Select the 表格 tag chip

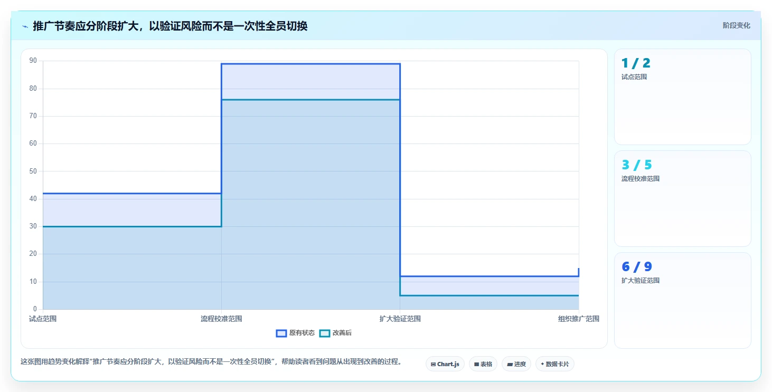pos(483,364)
